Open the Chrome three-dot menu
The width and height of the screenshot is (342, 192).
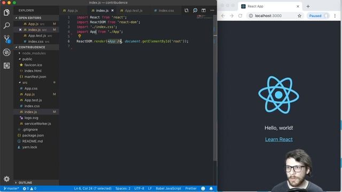tap(335, 15)
